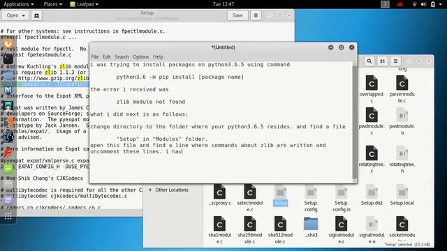Select the _sha3 folder
Viewport: 447px width, 251px height.
pyautogui.click(x=311, y=224)
